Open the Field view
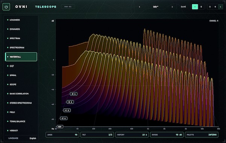226x143 pixels. point(21,112)
